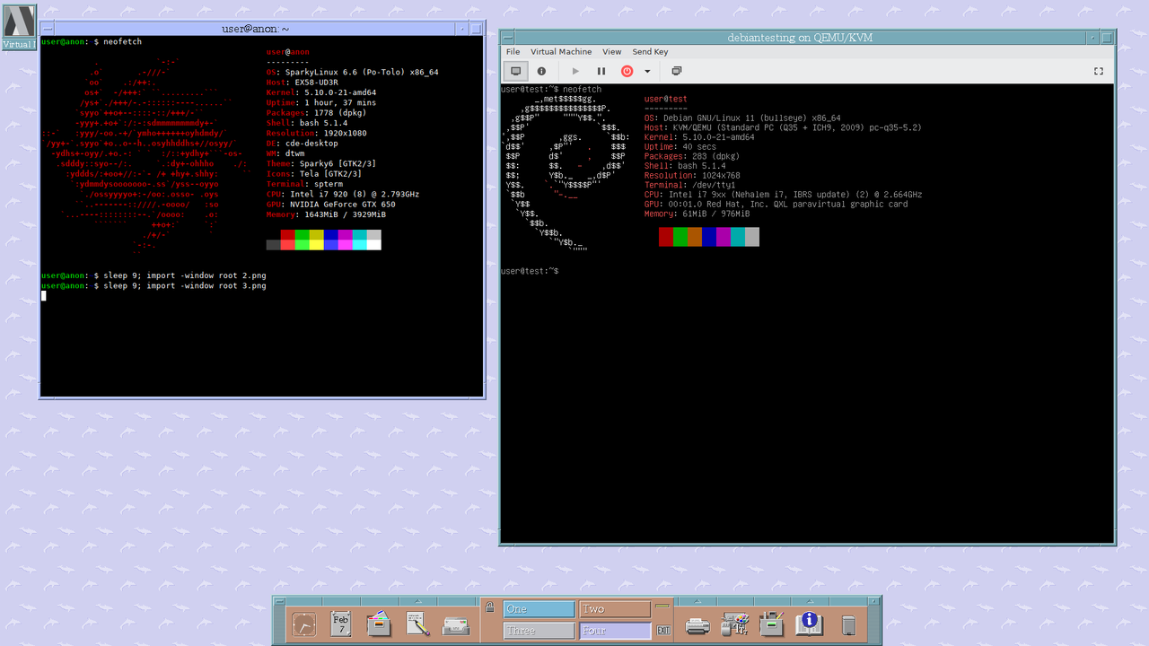Switch to workspace Three
Viewport: 1149px width, 646px height.
click(x=539, y=631)
